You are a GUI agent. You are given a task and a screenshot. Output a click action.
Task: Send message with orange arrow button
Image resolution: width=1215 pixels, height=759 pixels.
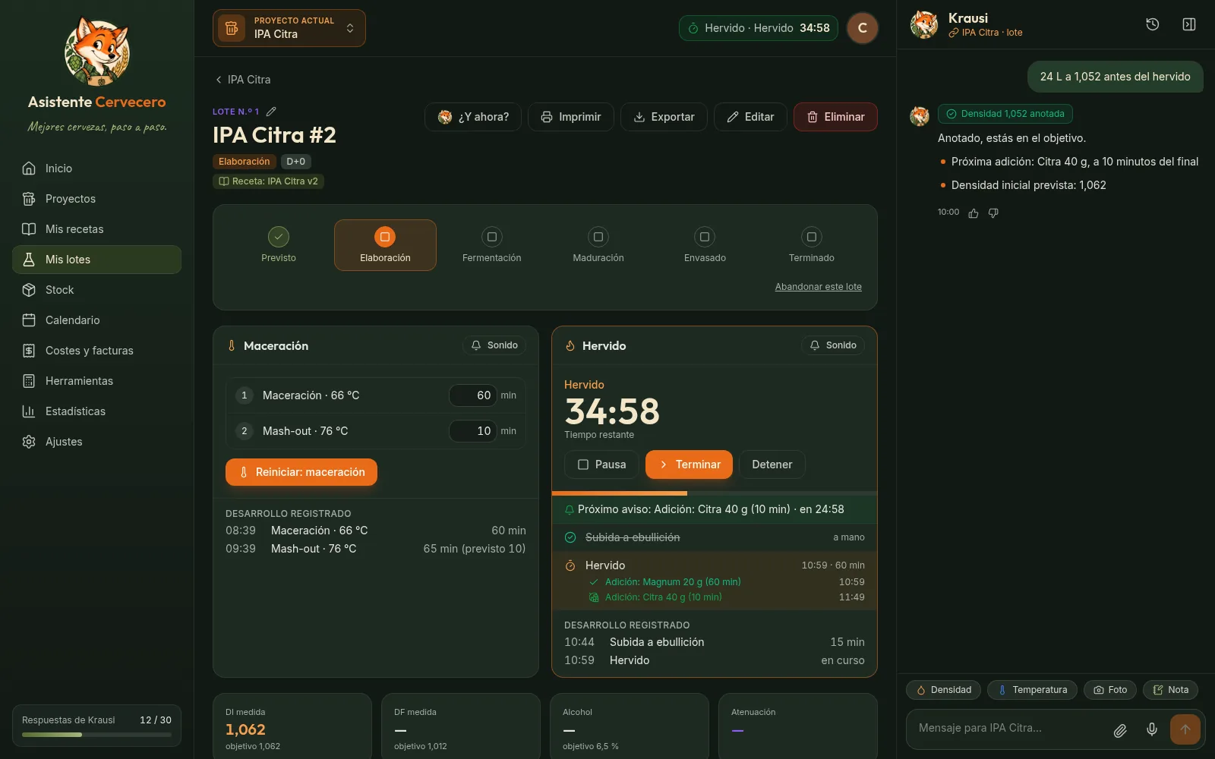click(1185, 729)
